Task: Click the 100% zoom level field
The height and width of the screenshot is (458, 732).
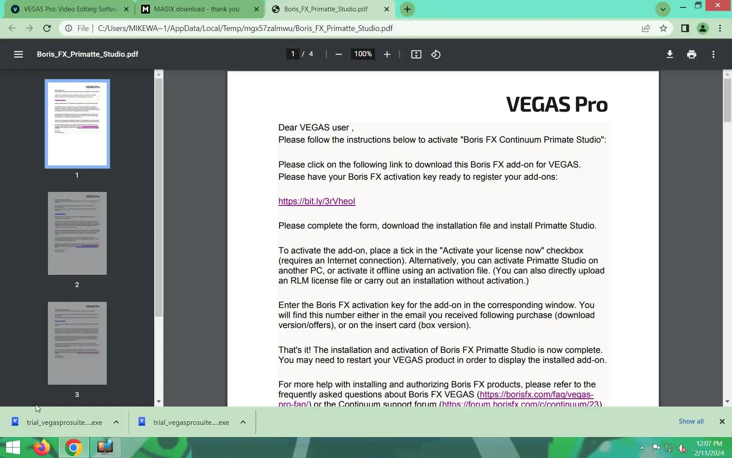Action: tap(363, 54)
